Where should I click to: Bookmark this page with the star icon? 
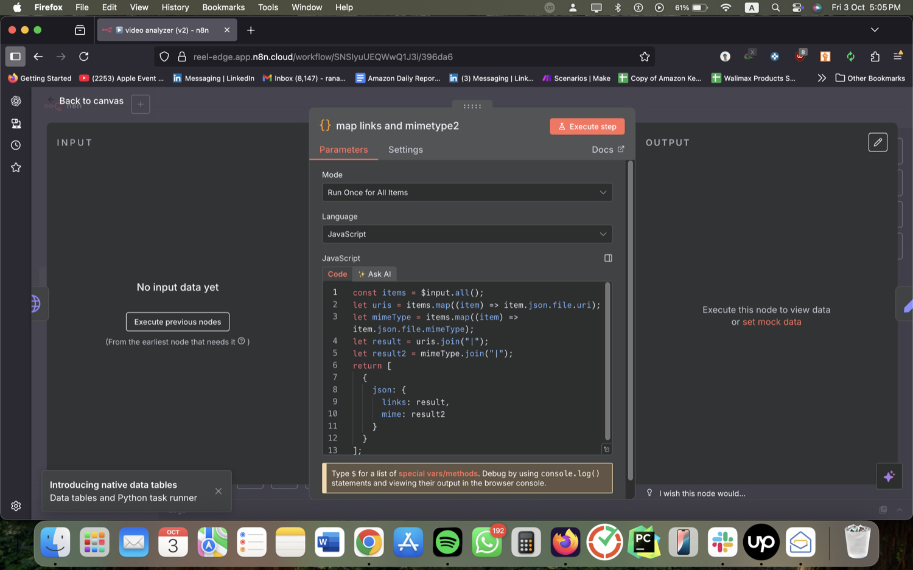click(x=645, y=57)
